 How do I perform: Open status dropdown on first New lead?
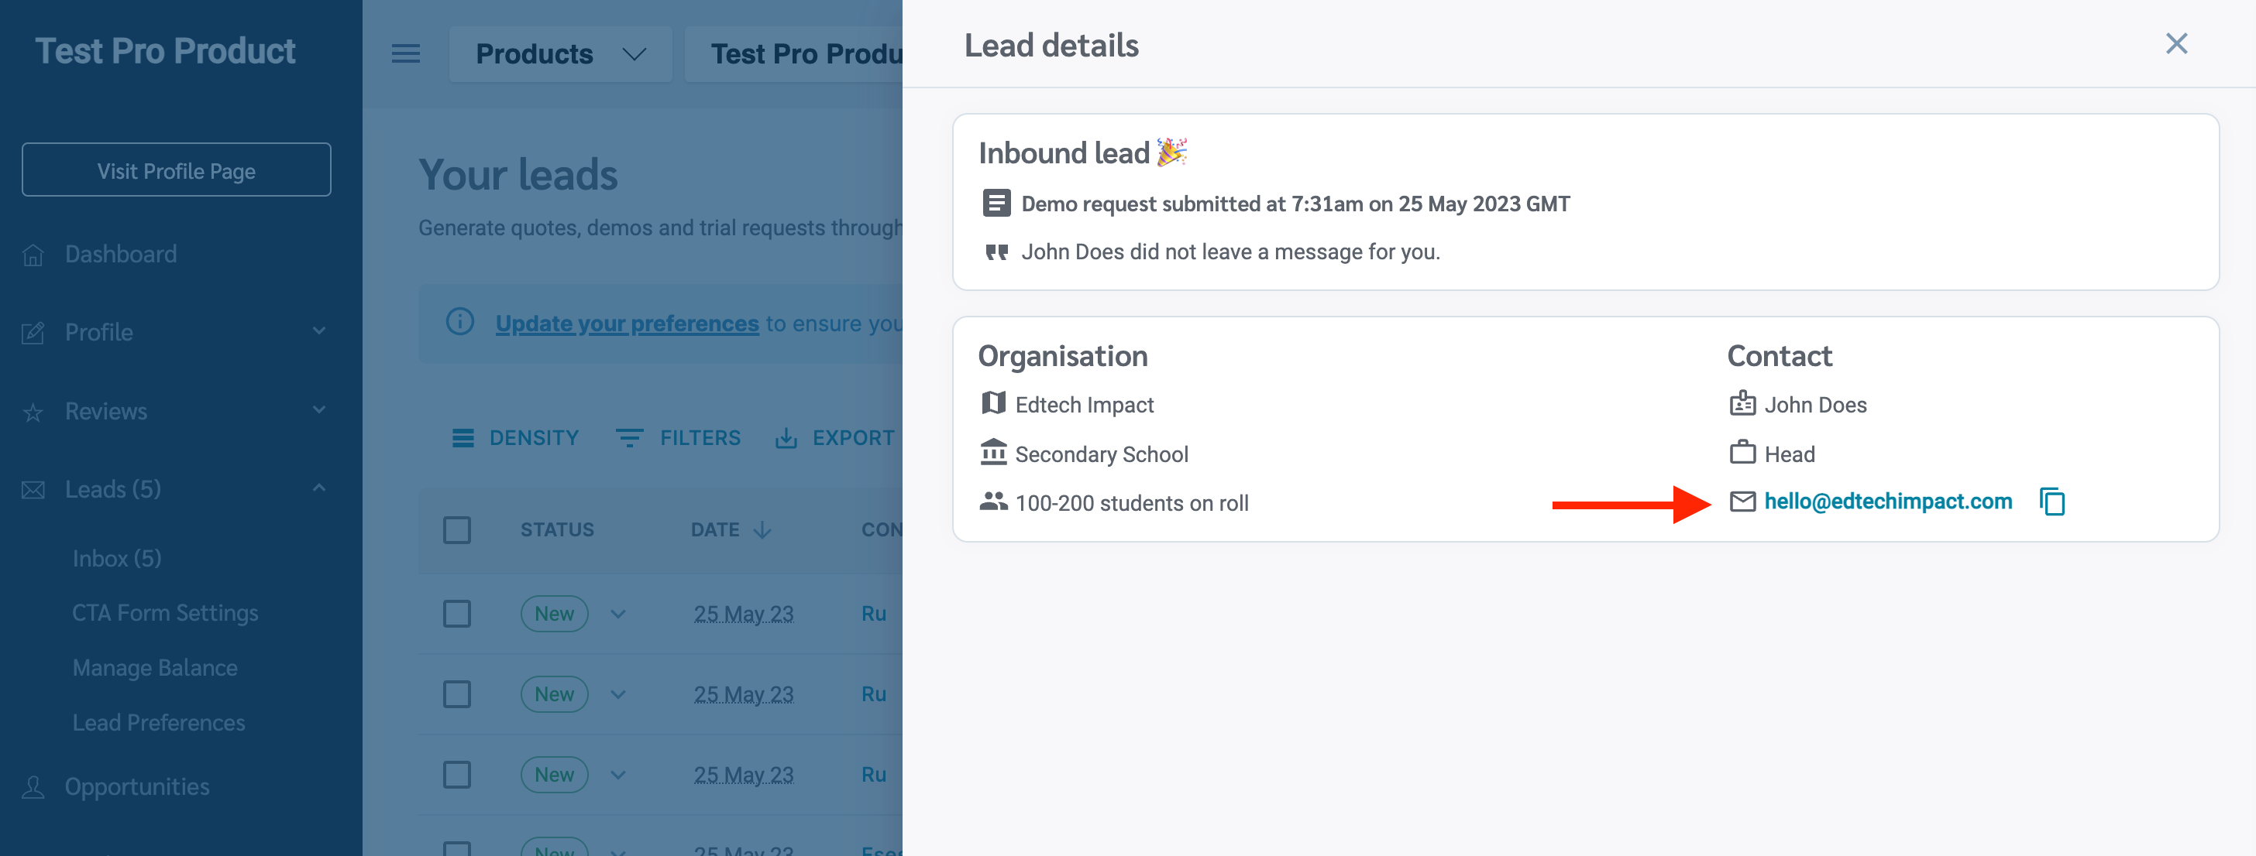(618, 614)
